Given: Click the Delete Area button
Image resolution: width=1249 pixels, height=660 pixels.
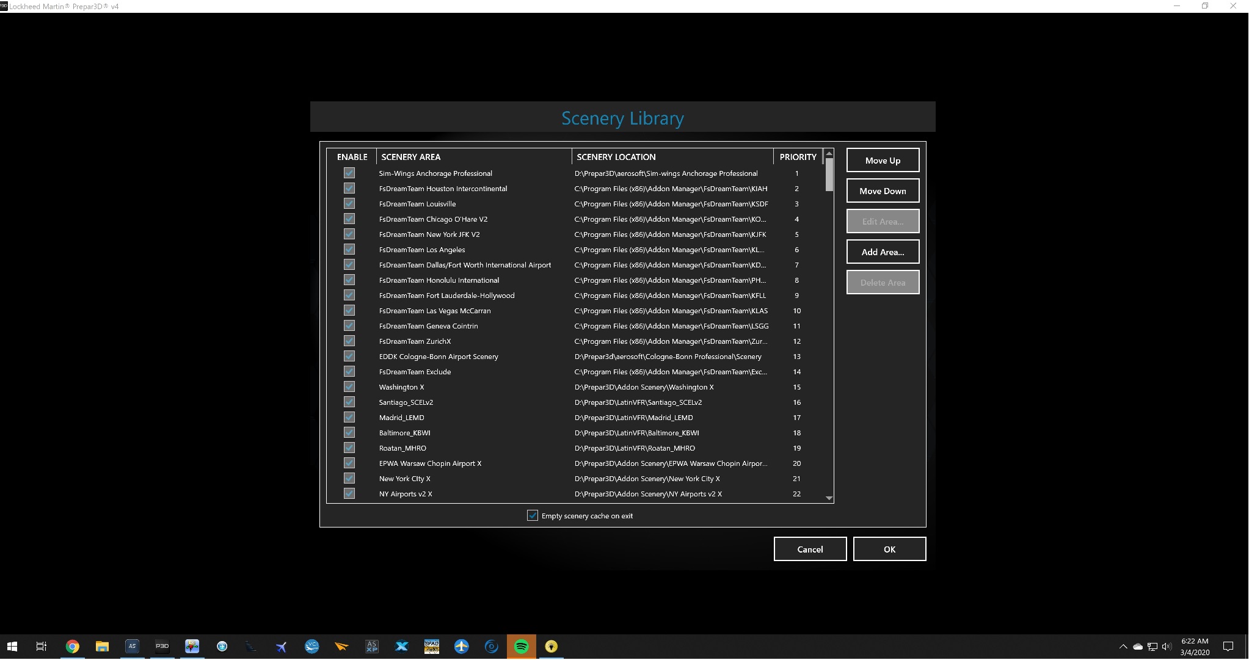Looking at the screenshot, I should point(883,283).
